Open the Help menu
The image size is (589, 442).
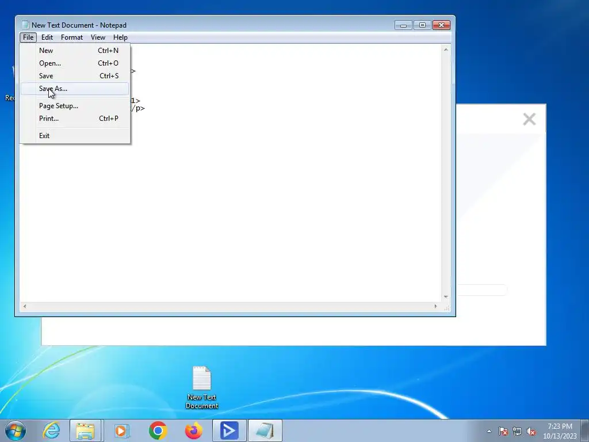(120, 37)
